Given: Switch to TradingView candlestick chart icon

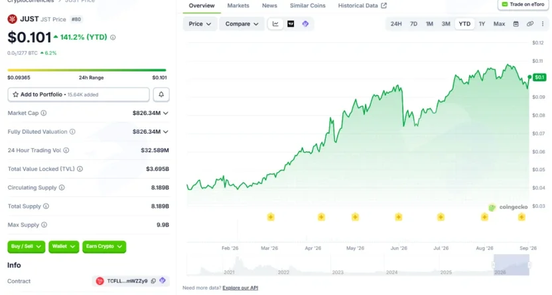Looking at the screenshot, I should [x=291, y=24].
